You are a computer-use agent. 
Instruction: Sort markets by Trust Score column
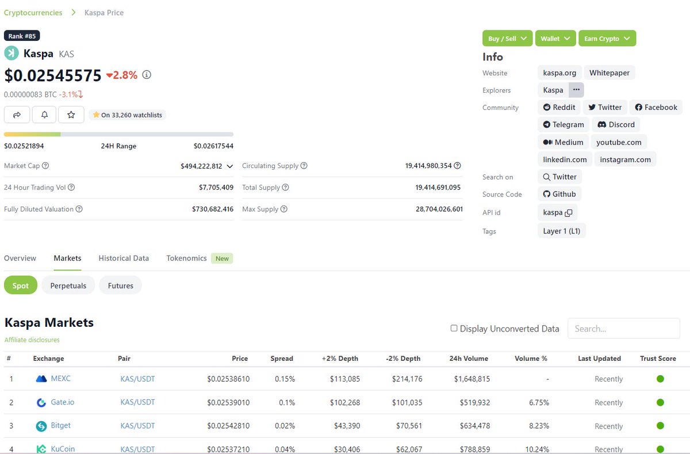pyautogui.click(x=658, y=358)
